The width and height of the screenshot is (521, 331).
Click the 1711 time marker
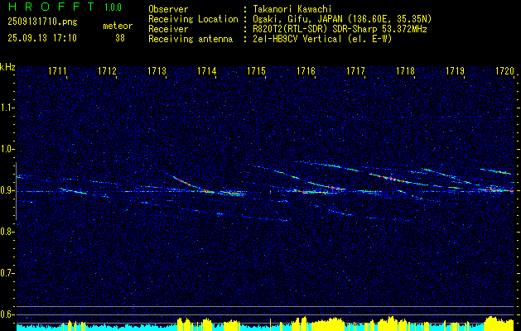(x=57, y=70)
